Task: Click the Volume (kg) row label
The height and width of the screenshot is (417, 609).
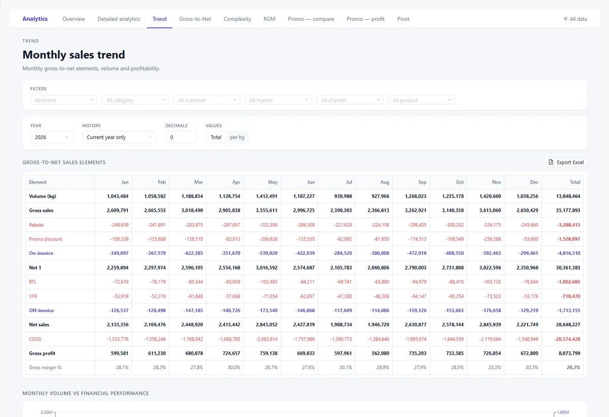Action: click(42, 196)
